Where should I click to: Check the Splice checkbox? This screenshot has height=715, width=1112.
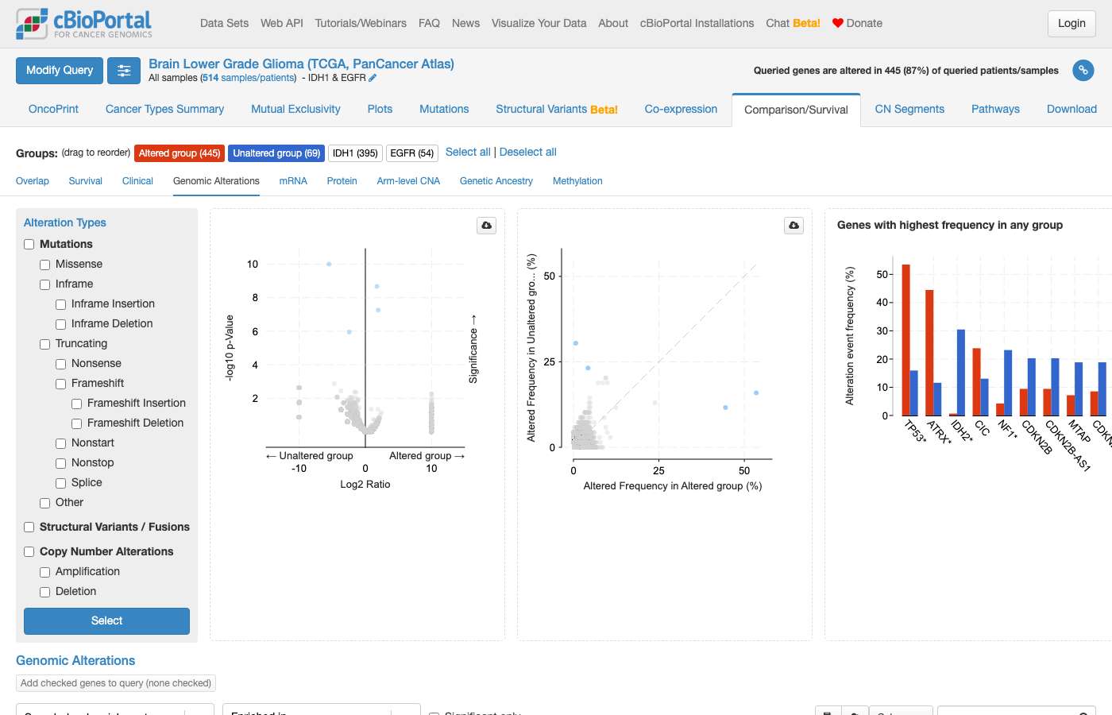[x=61, y=483]
